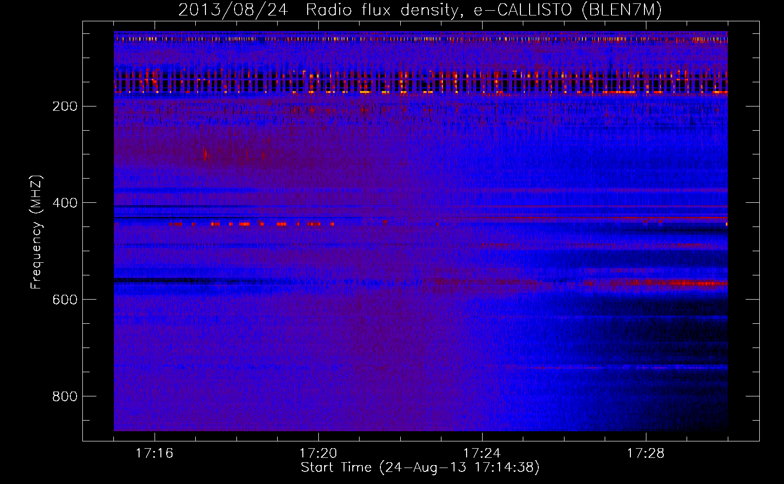Click the 17:20 time tick label
This screenshot has width=784, height=484.
[318, 454]
